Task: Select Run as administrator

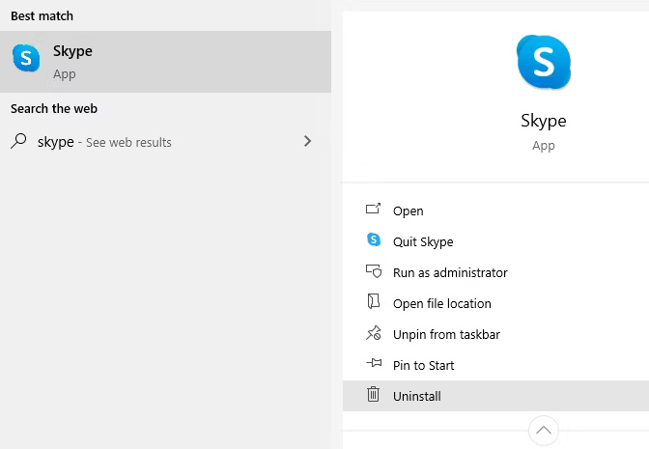Action: (495, 272)
